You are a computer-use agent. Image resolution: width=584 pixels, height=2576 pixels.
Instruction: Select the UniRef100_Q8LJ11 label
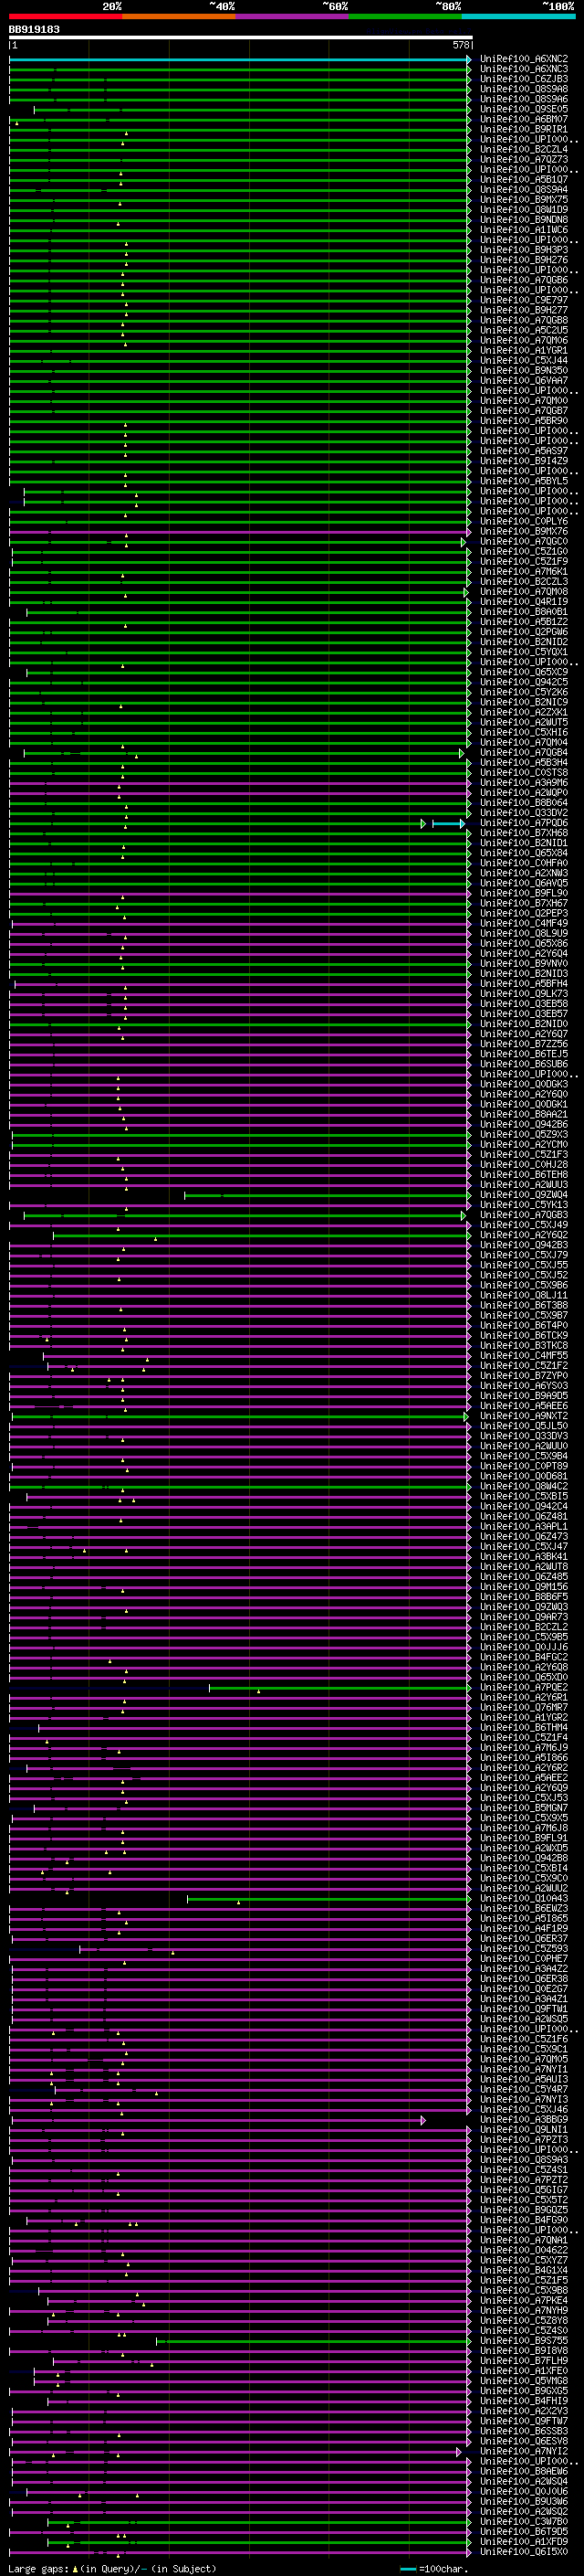[x=524, y=1295]
